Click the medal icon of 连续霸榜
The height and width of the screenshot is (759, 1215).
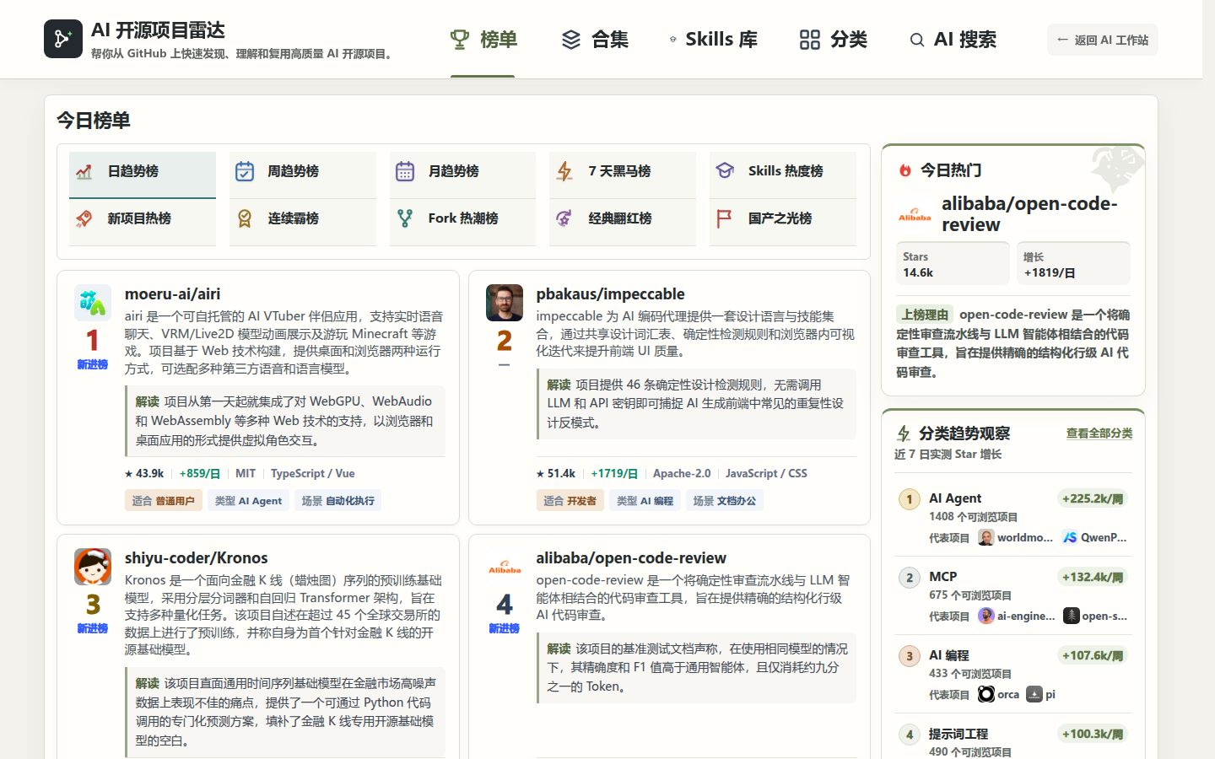click(245, 218)
